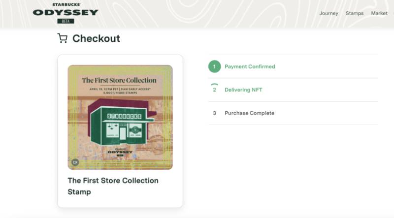The height and width of the screenshot is (218, 394).
Task: Click the Starbucks Odyssey logo
Action: pyautogui.click(x=66, y=13)
